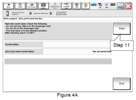
Task: Minimize the diagnostic window
Action: click(121, 6)
